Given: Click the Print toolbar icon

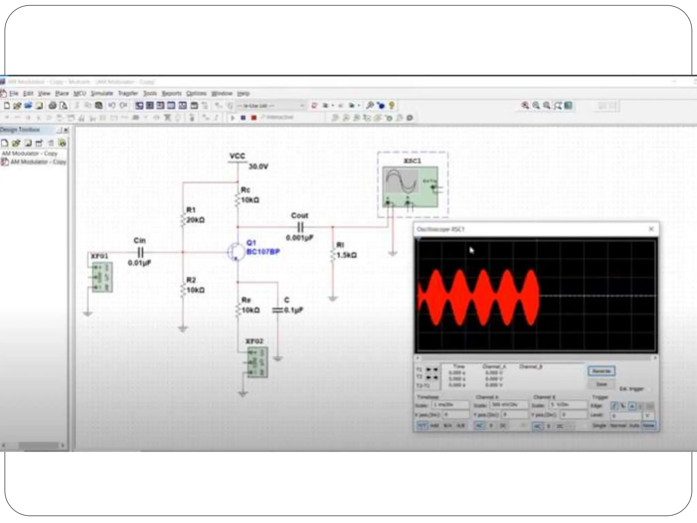Looking at the screenshot, I should point(52,106).
